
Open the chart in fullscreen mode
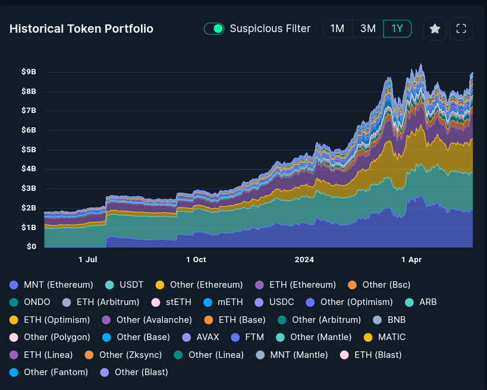pos(461,29)
